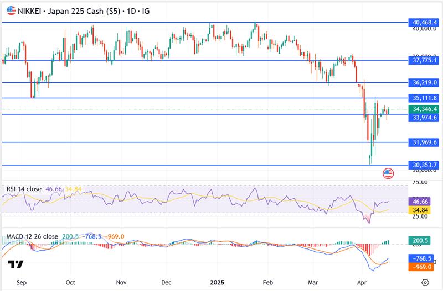Viewport: 443px width, 291px height.
Task: Click the 37,775.1 horizontal line price label
Action: point(425,60)
